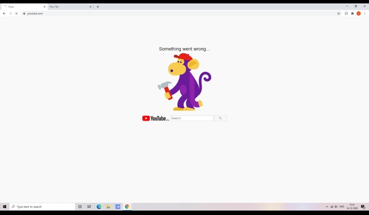This screenshot has width=369, height=215.
Task: Restore down the Chrome window
Action: click(x=356, y=6)
